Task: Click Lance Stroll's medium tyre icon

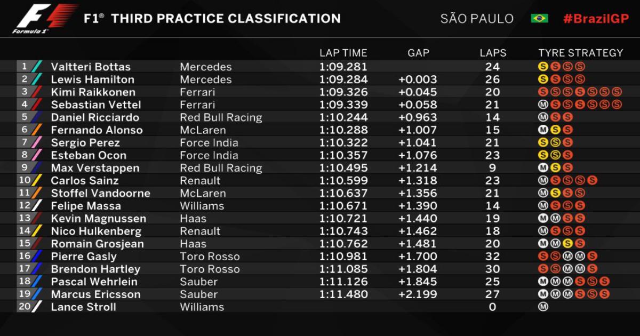Action: pos(543,307)
